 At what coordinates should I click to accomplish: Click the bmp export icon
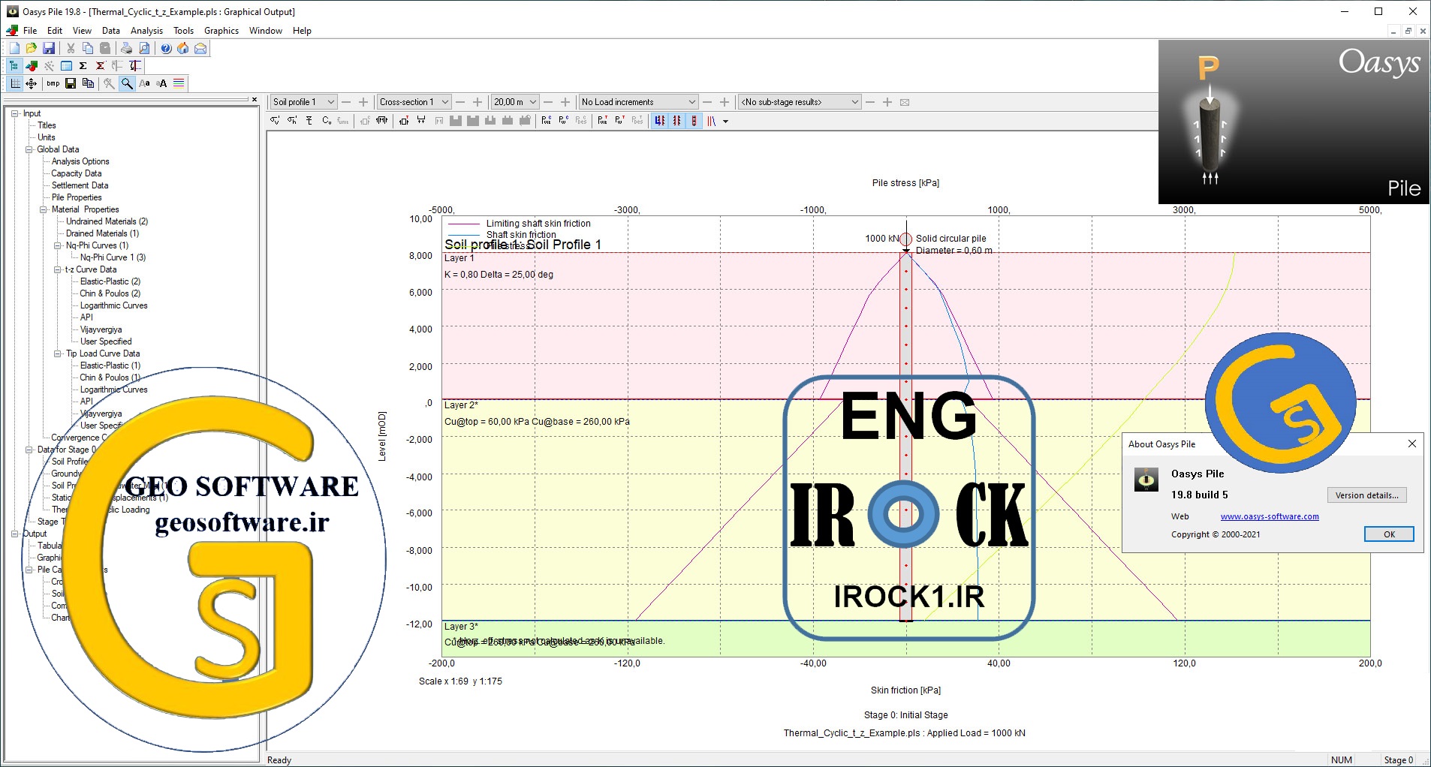(53, 83)
